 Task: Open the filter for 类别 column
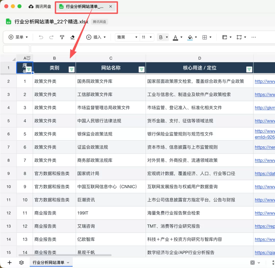tap(72, 70)
